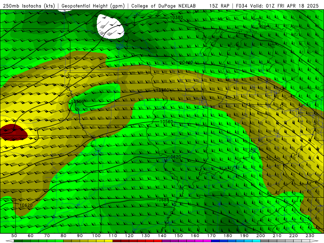Click the 220 label on the color scale
This screenshot has width=324, height=243.
click(294, 236)
